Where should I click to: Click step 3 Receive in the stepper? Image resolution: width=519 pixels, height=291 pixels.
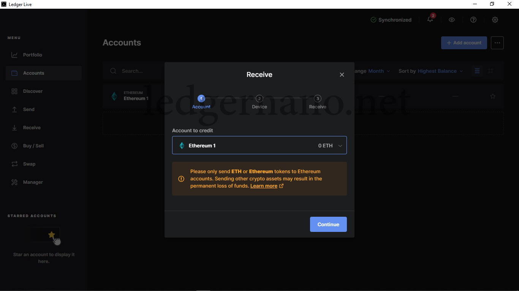pyautogui.click(x=318, y=102)
